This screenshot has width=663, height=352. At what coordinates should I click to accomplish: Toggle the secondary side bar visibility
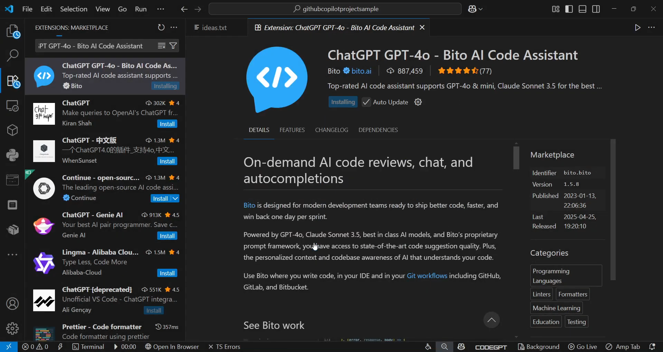[x=596, y=9]
